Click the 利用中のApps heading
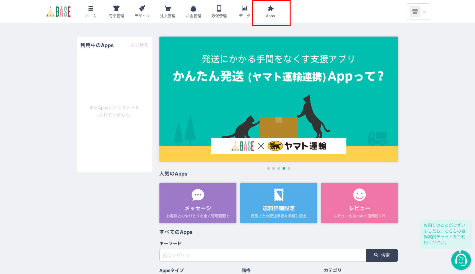The image size is (475, 274). [97, 45]
